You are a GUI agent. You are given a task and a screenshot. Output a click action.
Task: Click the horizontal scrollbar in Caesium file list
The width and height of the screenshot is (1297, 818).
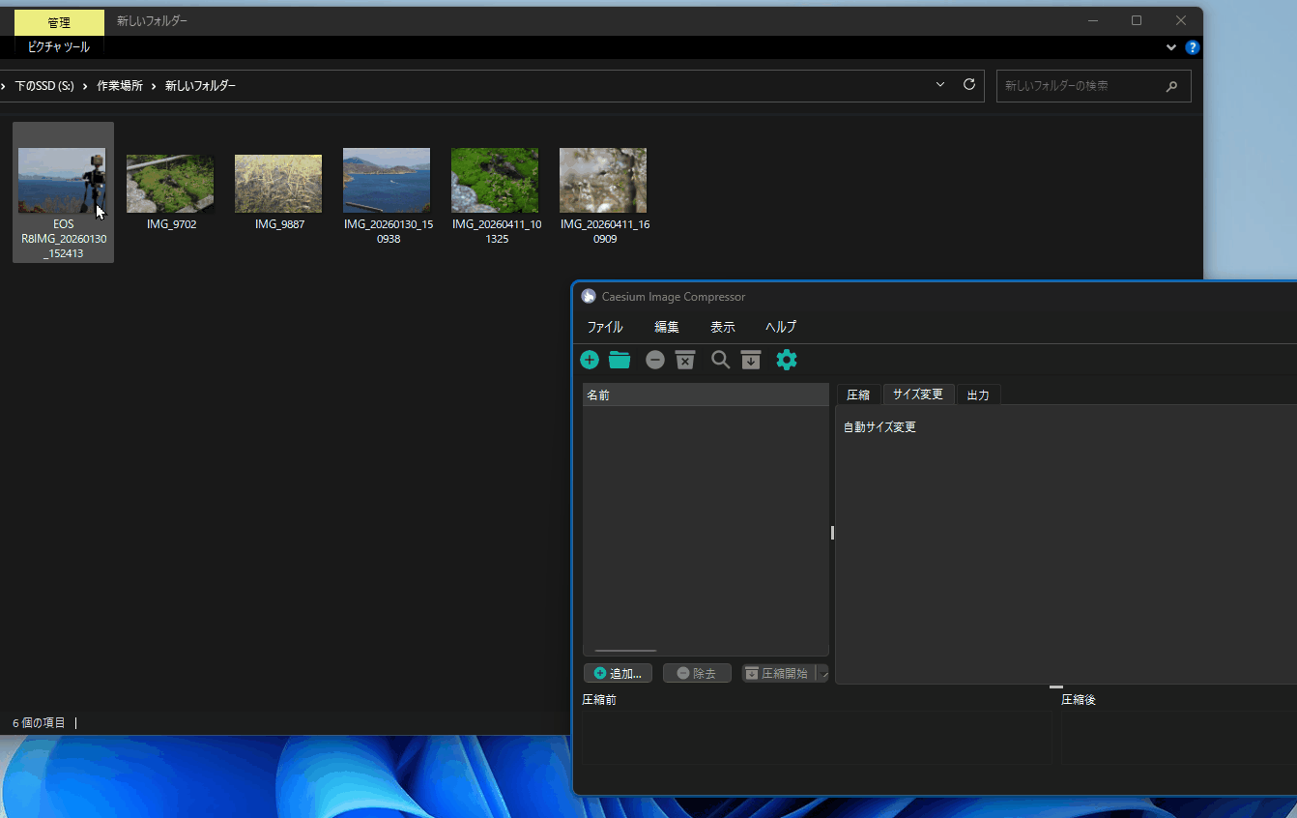tap(625, 651)
